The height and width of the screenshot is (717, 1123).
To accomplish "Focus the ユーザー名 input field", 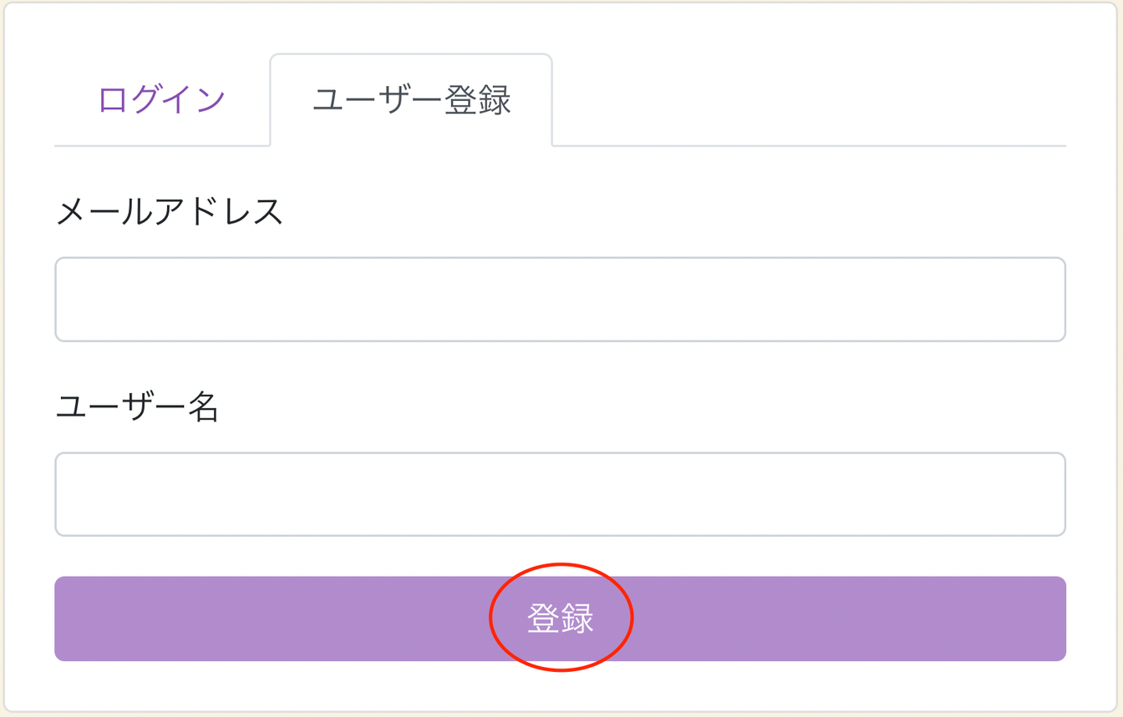I will click(x=560, y=494).
